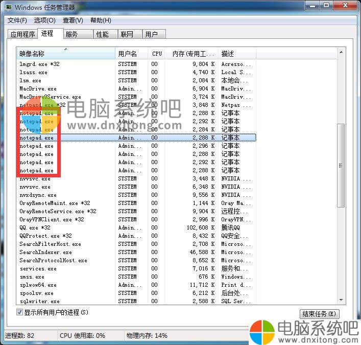This screenshot has height=345, width=361.
Task: Sort by 用户名 column header
Action: [131, 54]
